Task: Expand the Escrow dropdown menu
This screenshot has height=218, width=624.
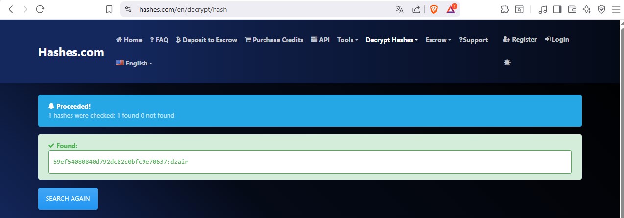Action: 438,40
